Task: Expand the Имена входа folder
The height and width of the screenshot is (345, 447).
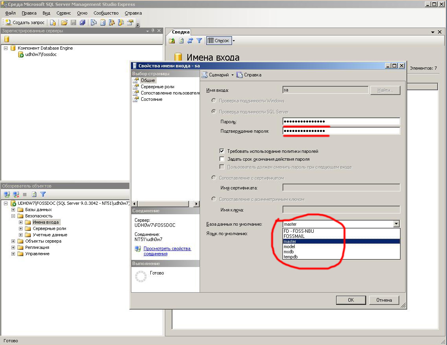Action: (x=21, y=222)
